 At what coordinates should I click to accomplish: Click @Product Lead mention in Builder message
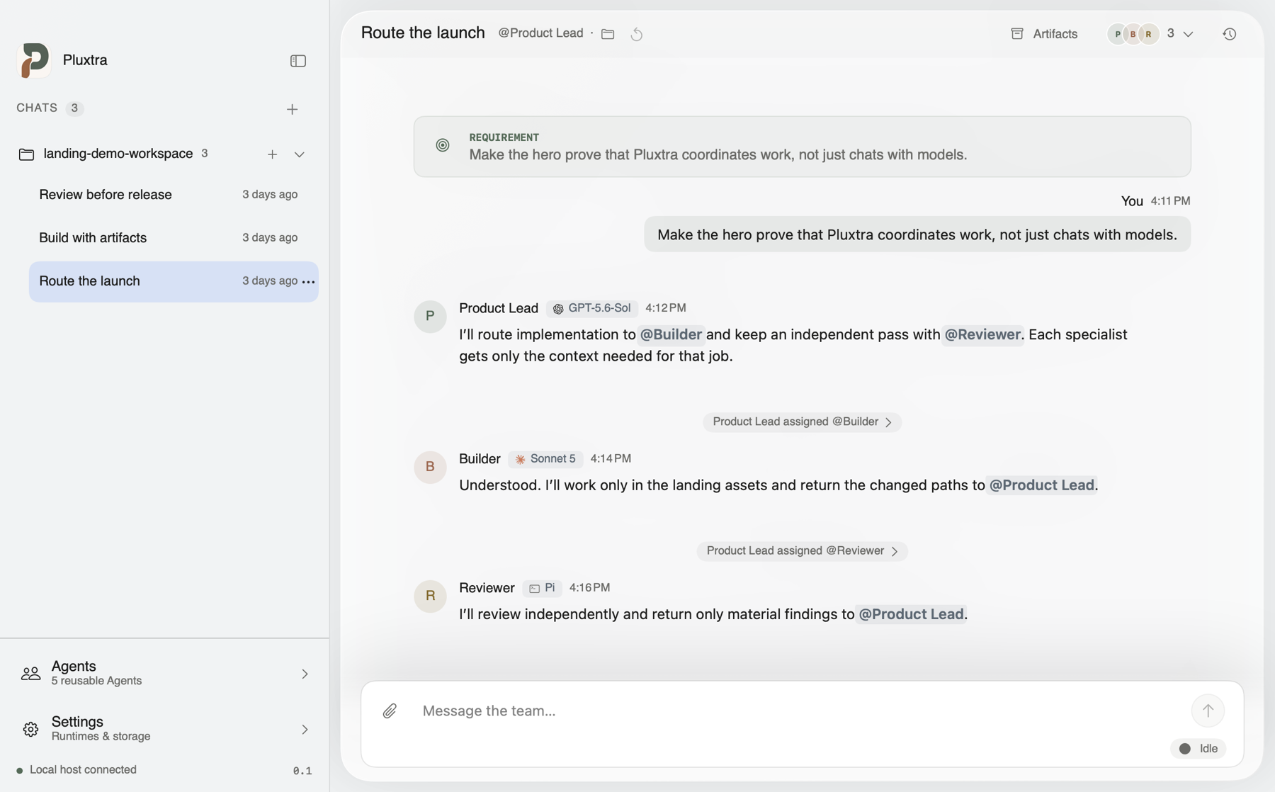[1041, 485]
